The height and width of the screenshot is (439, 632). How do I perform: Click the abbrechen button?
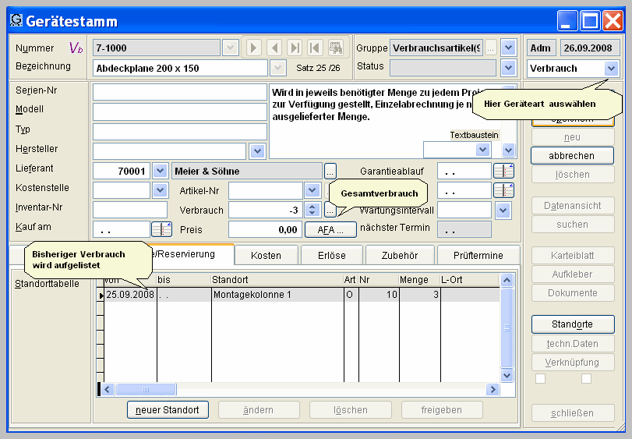[x=573, y=156]
